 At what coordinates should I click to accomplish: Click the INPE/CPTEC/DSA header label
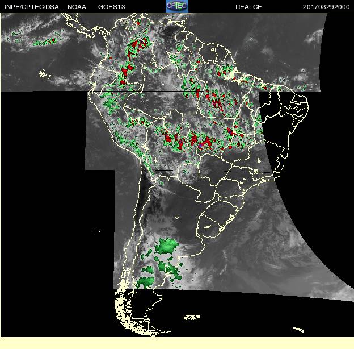click(x=32, y=7)
